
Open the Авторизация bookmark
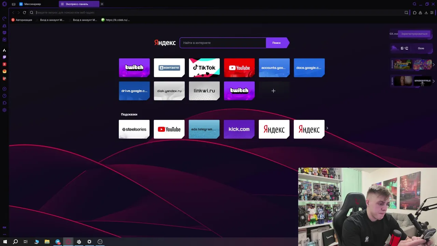pos(22,20)
